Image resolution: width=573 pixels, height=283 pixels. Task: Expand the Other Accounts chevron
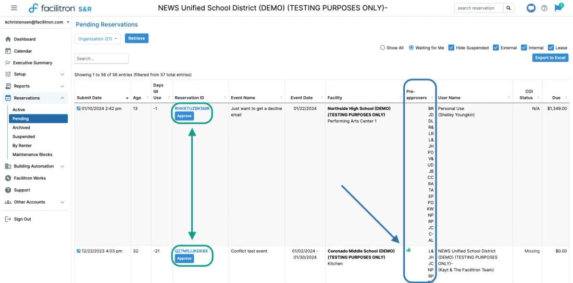(62, 202)
